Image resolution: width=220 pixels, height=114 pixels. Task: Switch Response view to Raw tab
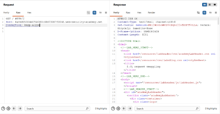click(x=128, y=13)
